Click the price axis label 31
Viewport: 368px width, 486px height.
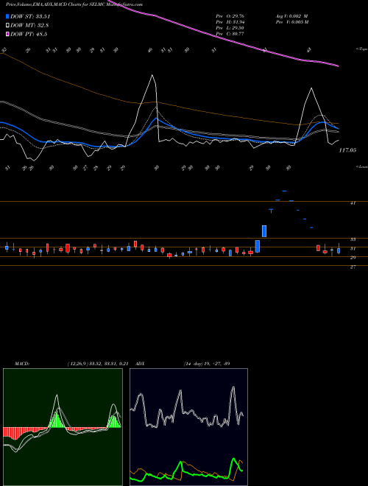[x=353, y=249]
